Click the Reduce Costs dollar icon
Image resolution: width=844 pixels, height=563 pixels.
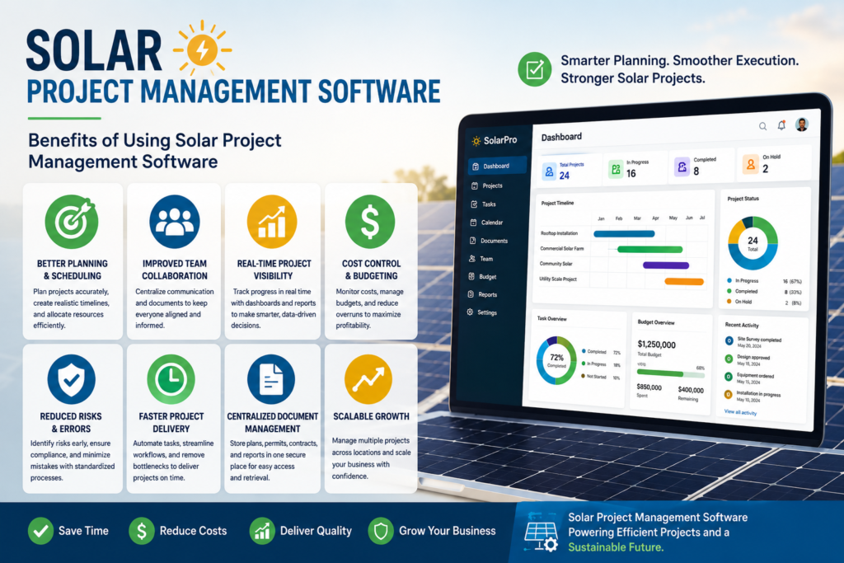142,531
